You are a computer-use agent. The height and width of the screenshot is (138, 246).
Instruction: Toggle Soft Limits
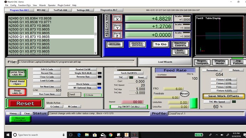click(x=180, y=52)
